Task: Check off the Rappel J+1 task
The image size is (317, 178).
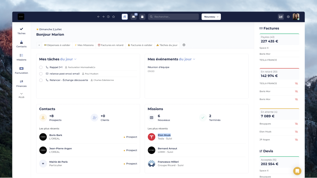Action: (41, 67)
